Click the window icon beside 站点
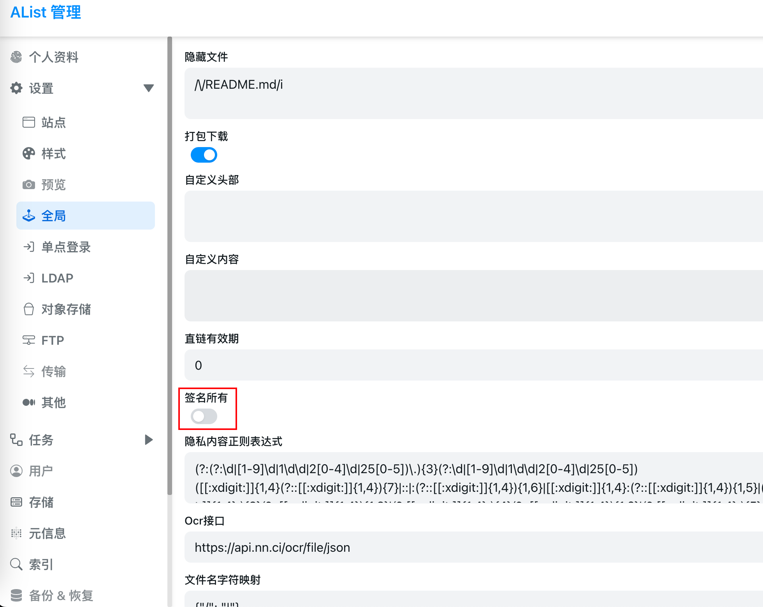Viewport: 763px width, 607px height. pos(29,123)
